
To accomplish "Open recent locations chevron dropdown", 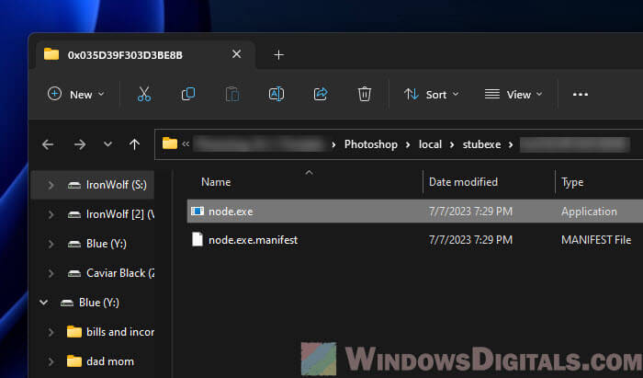I will [x=107, y=144].
